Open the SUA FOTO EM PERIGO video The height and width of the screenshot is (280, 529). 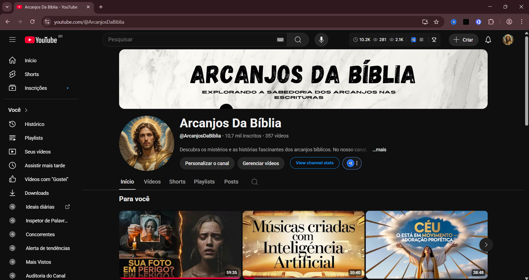coord(180,245)
